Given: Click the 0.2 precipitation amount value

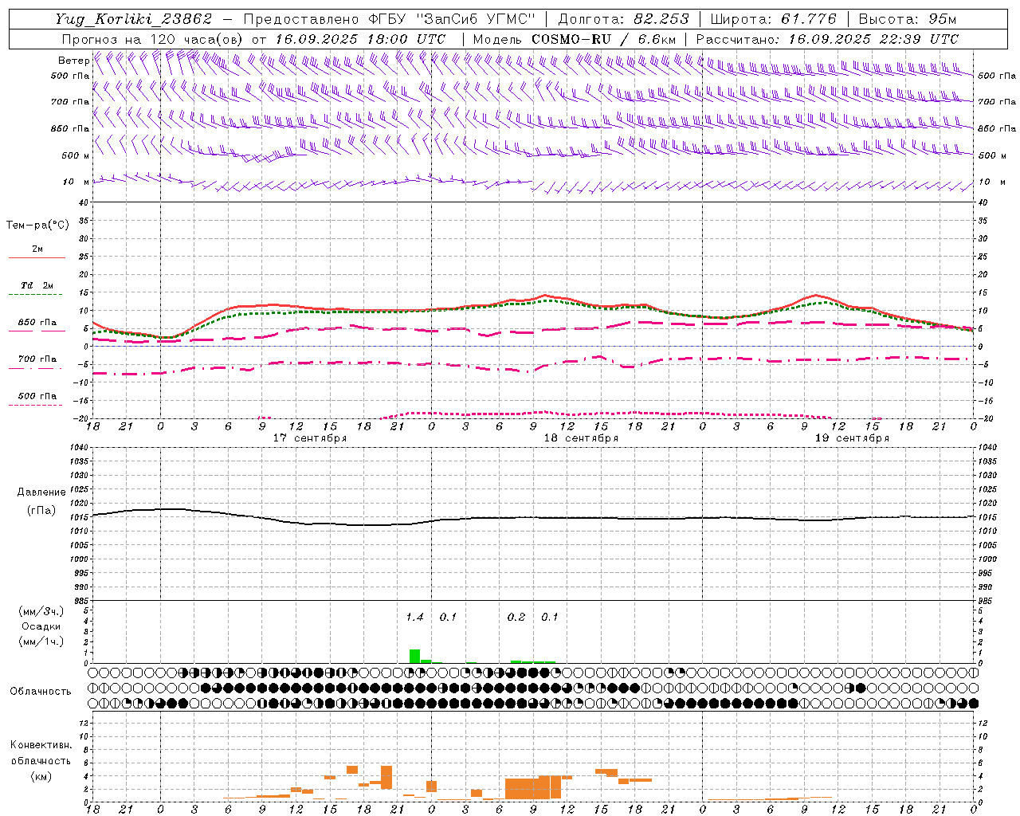Looking at the screenshot, I should coord(516,618).
